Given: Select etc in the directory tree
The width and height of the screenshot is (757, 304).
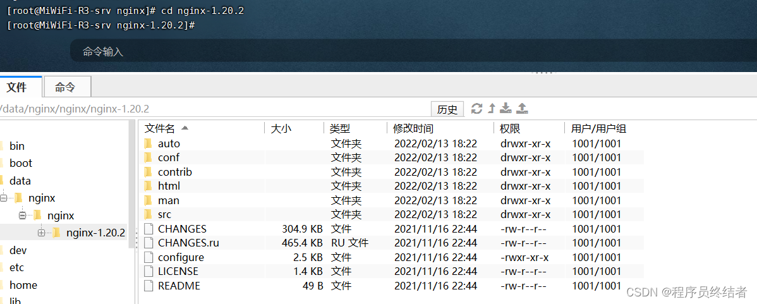Looking at the screenshot, I should [16, 268].
